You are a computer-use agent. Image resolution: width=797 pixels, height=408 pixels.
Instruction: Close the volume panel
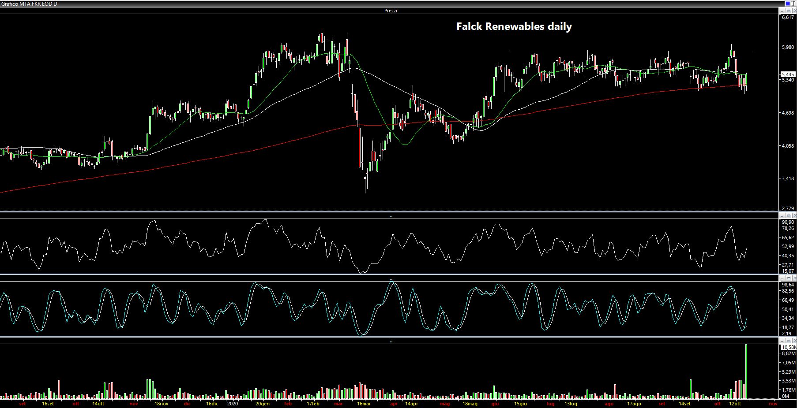pyautogui.click(x=793, y=341)
